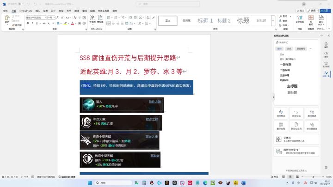This screenshot has width=333, height=187.
Task: Switch to the OfficePLUS ribbon tab
Action: (x=26, y=11)
